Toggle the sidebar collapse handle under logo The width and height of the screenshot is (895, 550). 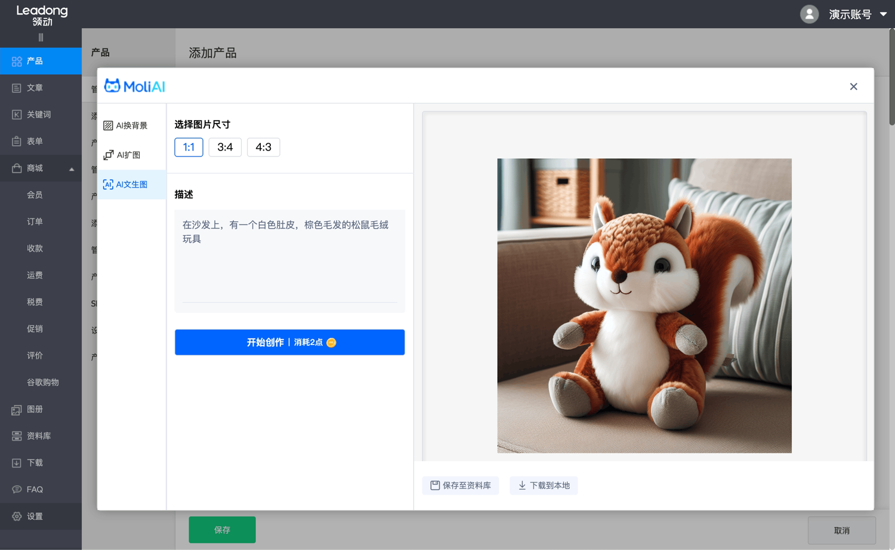pyautogui.click(x=41, y=38)
